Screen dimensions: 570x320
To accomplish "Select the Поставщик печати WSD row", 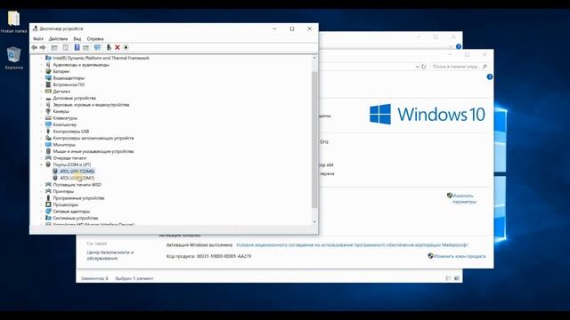I will [77, 185].
